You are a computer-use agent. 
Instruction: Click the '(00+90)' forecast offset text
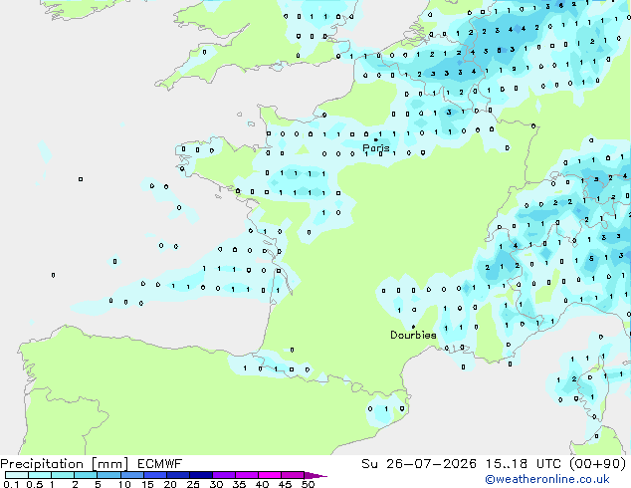[597, 464]
